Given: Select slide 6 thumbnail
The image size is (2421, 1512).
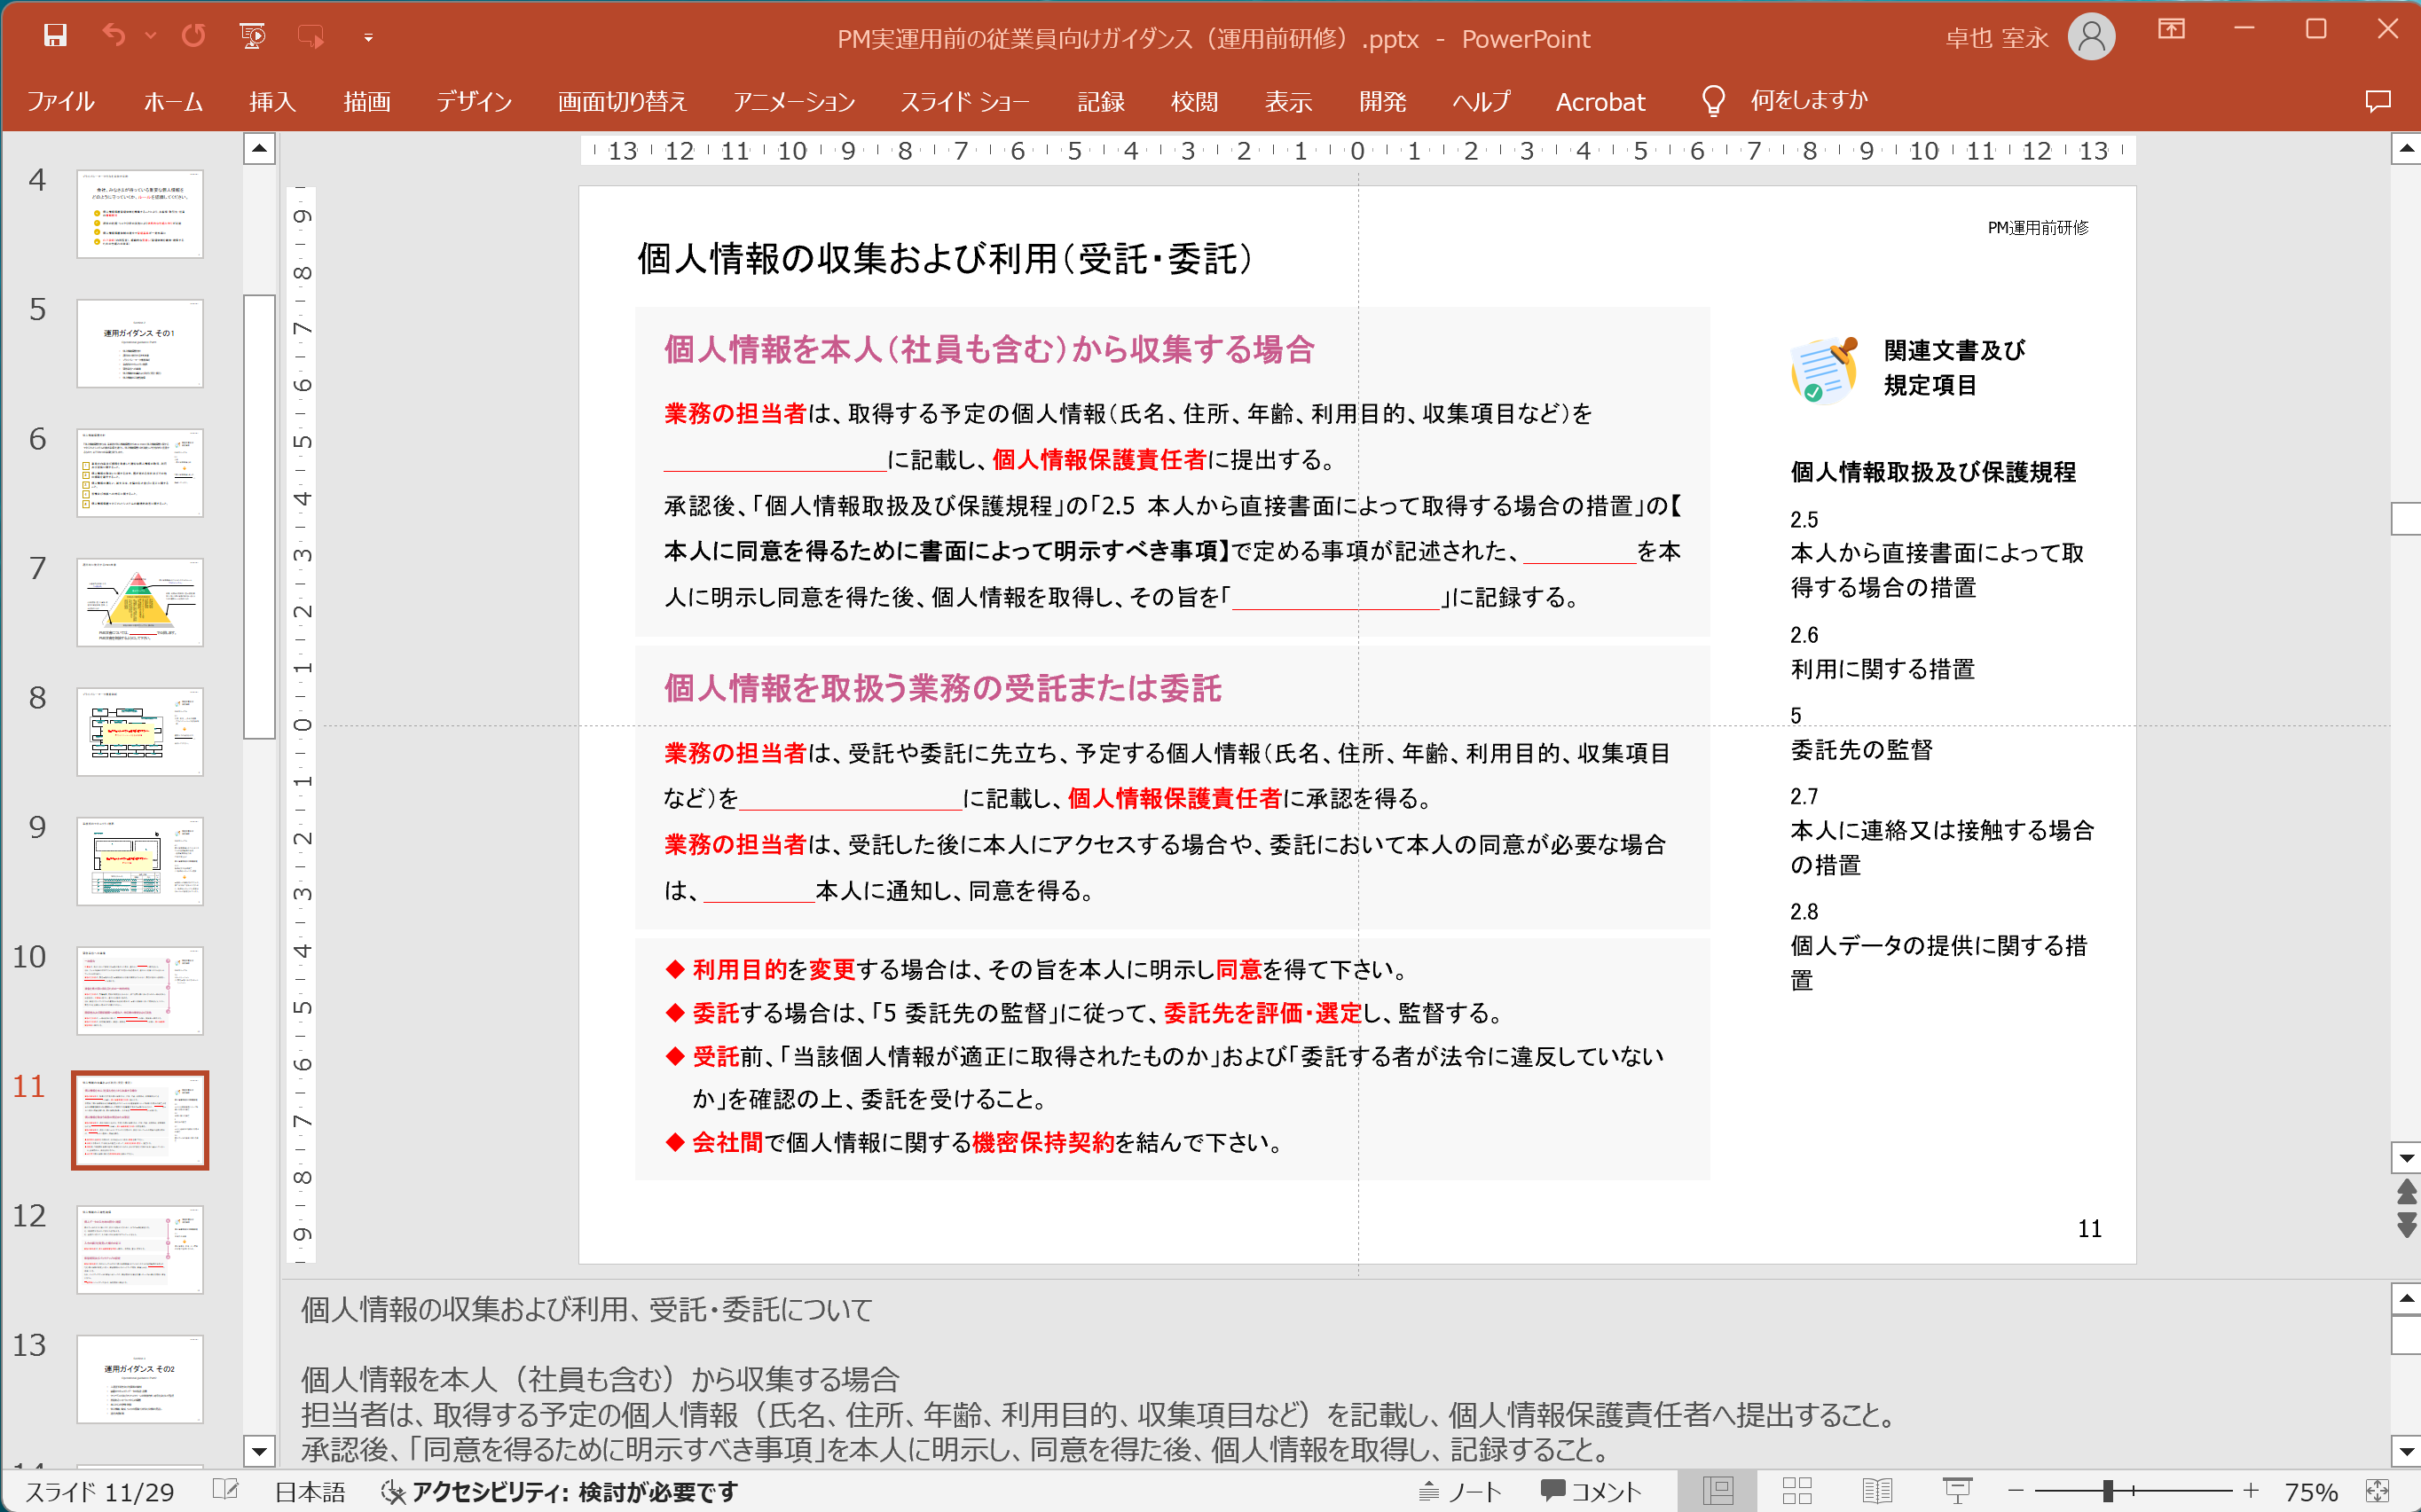Looking at the screenshot, I should [x=140, y=473].
